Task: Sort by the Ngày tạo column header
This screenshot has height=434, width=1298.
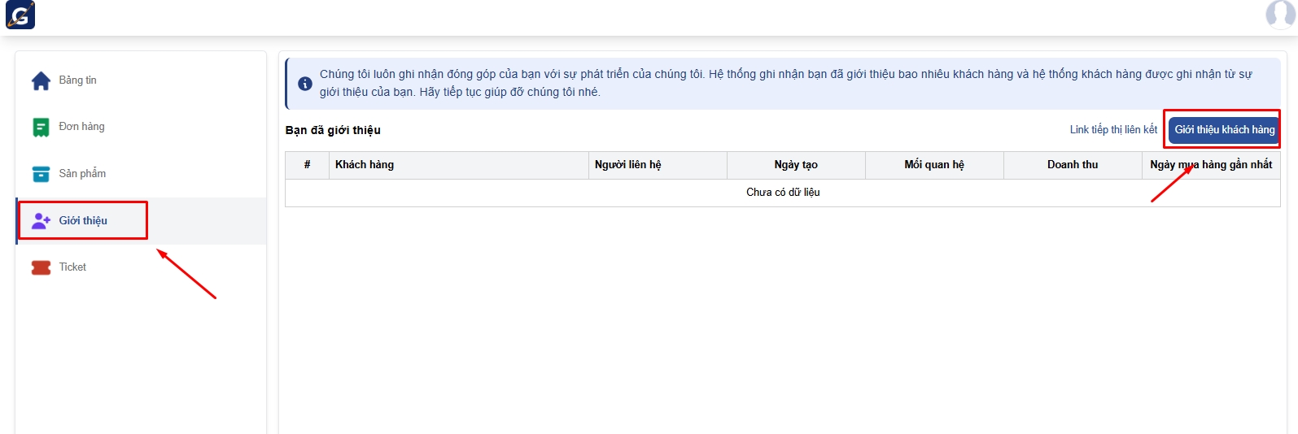Action: (x=795, y=165)
